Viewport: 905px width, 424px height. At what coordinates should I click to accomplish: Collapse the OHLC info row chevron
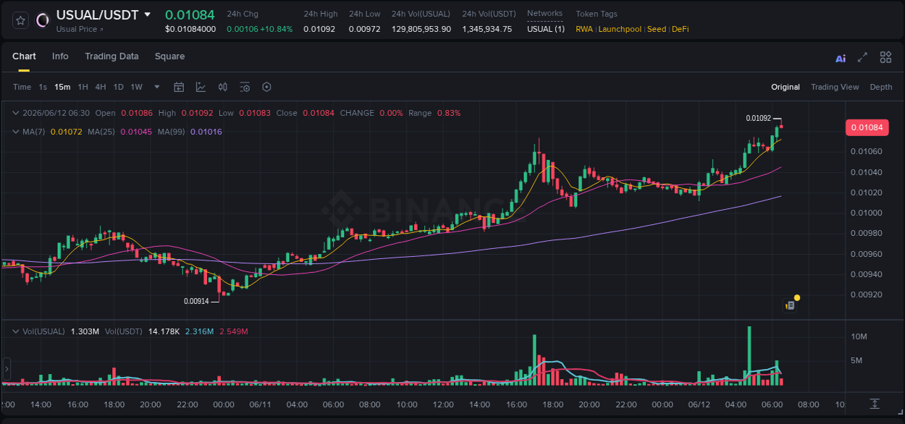point(16,113)
